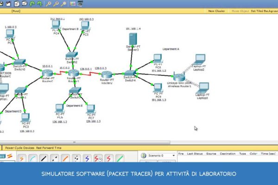Viewport: 278px width, 185px height.
Task: Select the Linksys Wireless Router1 icon
Action: pyautogui.click(x=179, y=77)
